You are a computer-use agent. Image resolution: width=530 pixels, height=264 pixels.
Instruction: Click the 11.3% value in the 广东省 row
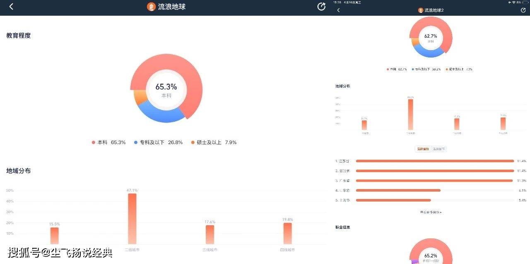coord(522,181)
